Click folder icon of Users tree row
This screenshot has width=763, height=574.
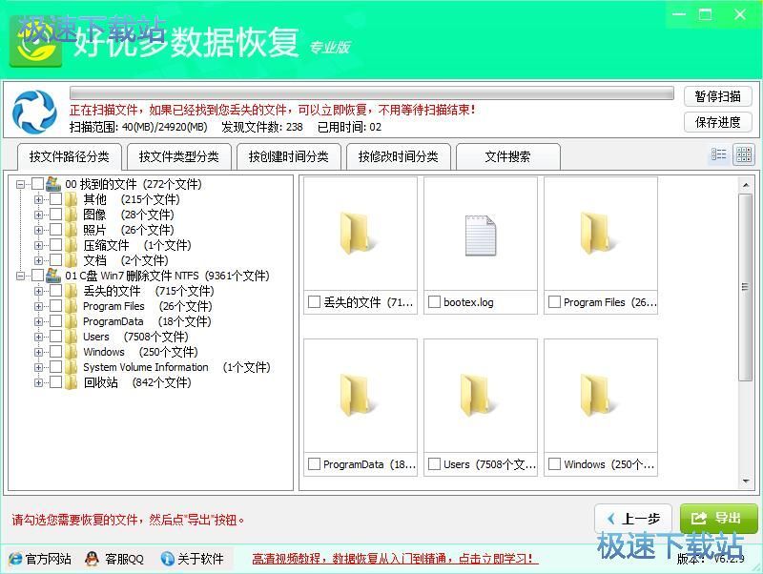coord(71,337)
